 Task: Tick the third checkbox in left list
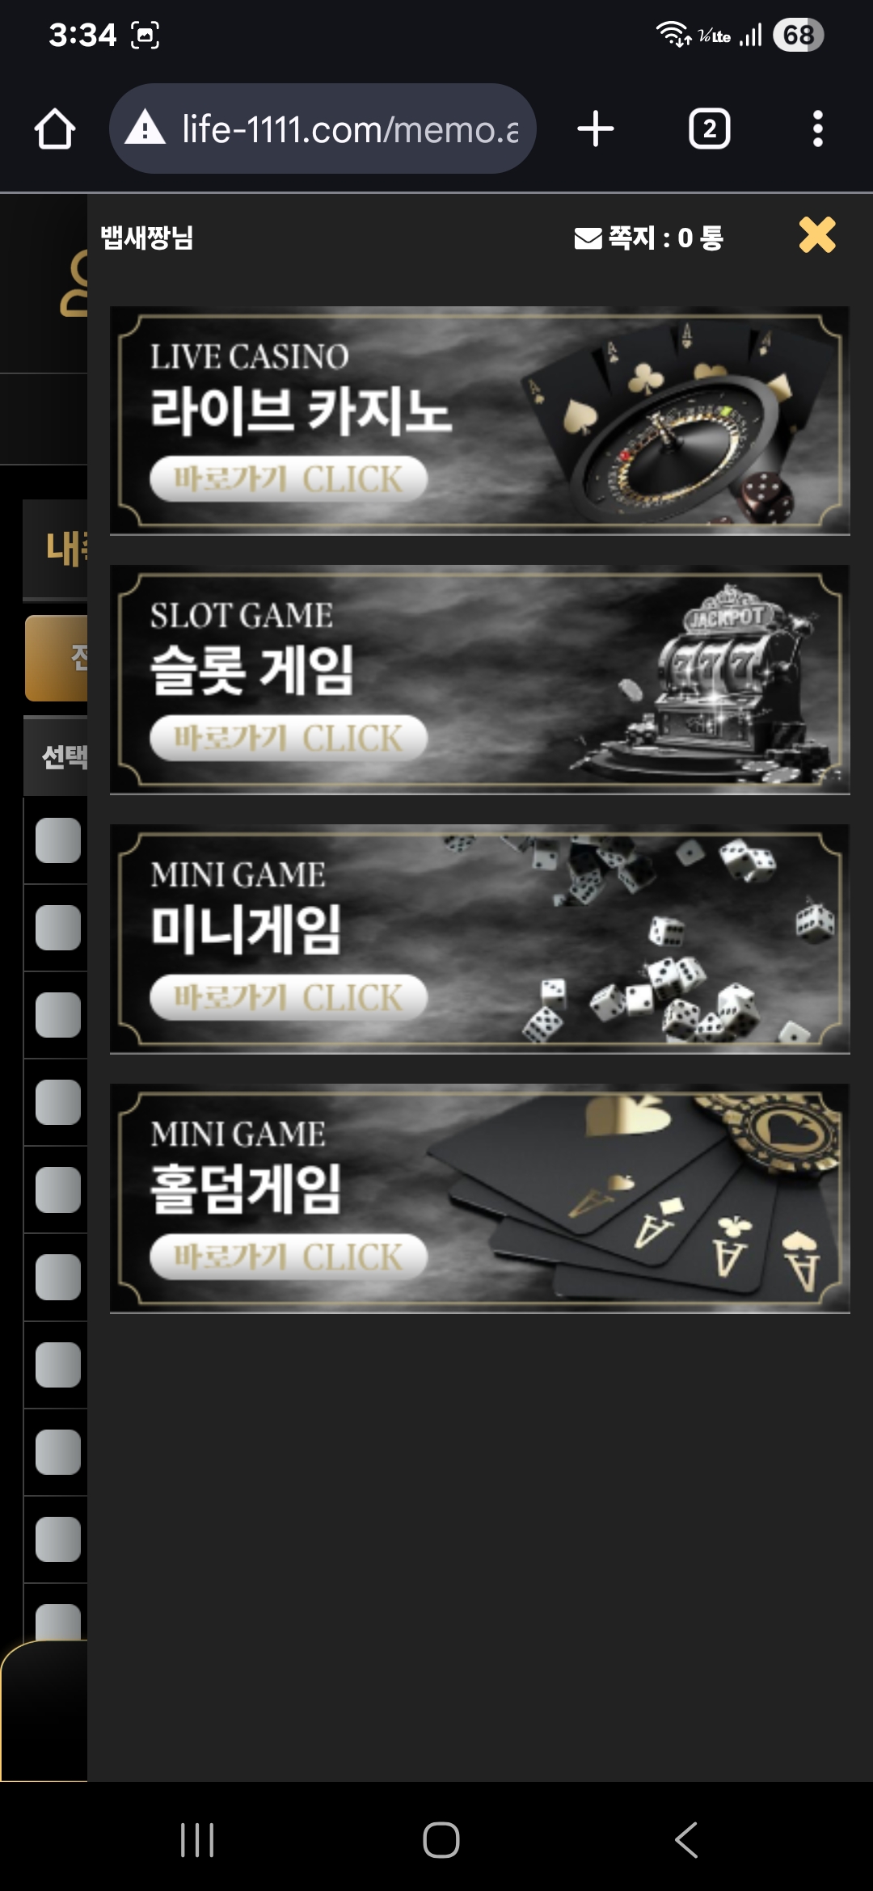pos(58,1015)
